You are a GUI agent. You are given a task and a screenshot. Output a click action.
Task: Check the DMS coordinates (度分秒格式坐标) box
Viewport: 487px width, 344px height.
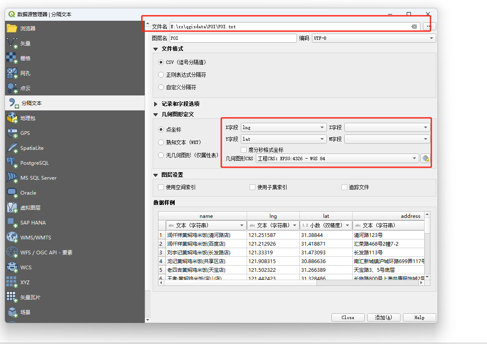pos(244,150)
